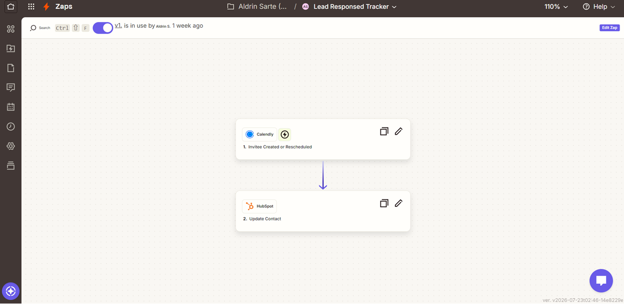The width and height of the screenshot is (624, 304).
Task: Click the Zaps lightning bolt logo
Action: coord(46,7)
